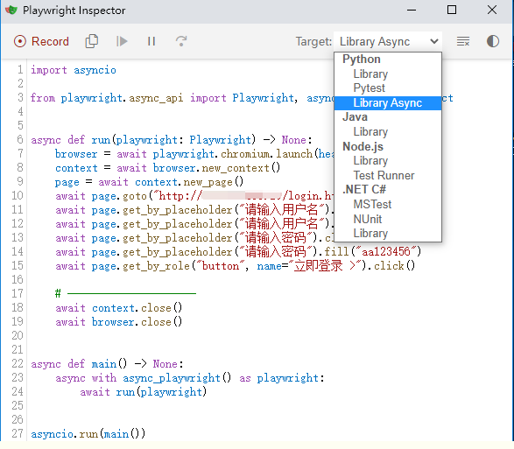Clear the code with the clear icon
The image size is (514, 449).
463,41
